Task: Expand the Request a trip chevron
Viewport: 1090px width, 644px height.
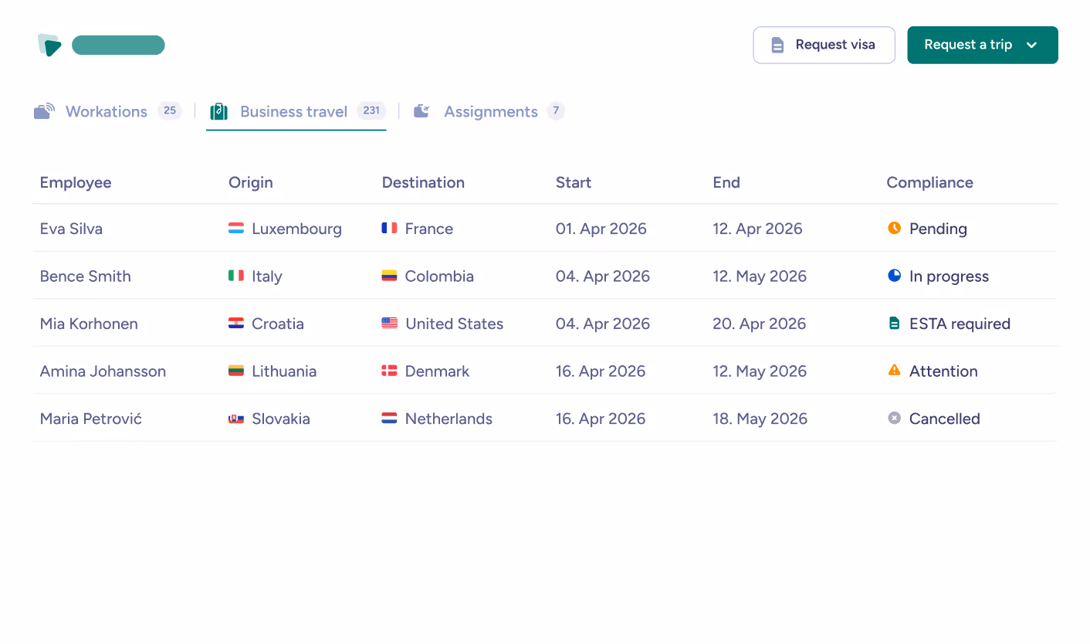Action: [x=1031, y=45]
